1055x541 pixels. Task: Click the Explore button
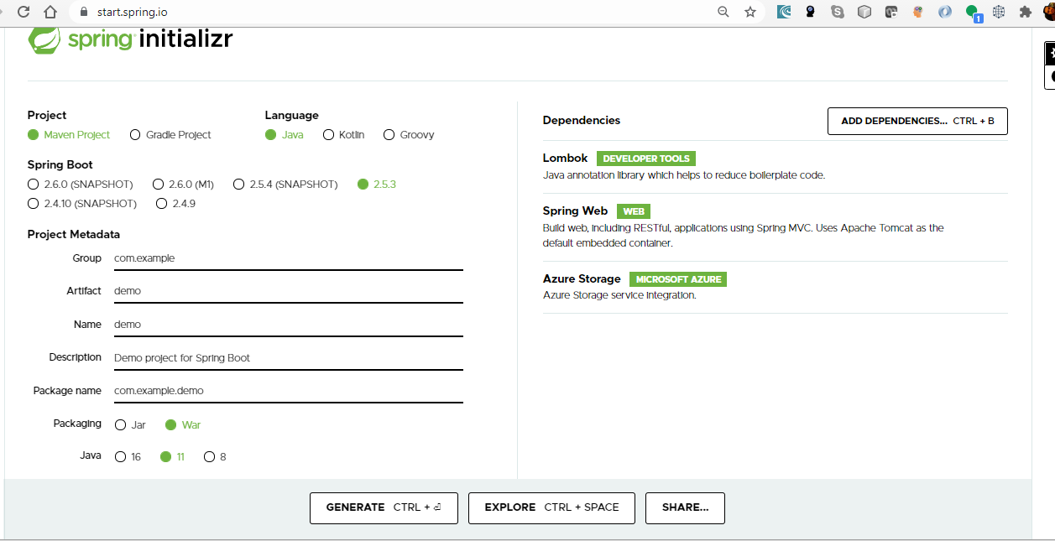(551, 507)
